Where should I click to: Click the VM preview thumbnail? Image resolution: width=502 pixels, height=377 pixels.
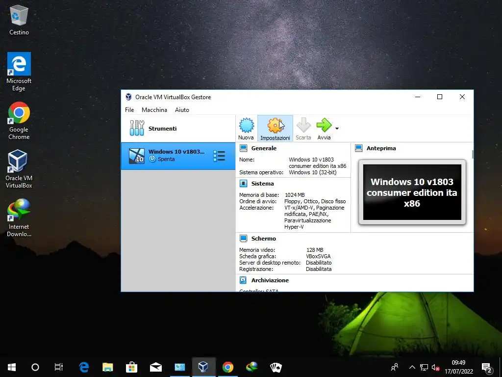coord(412,192)
